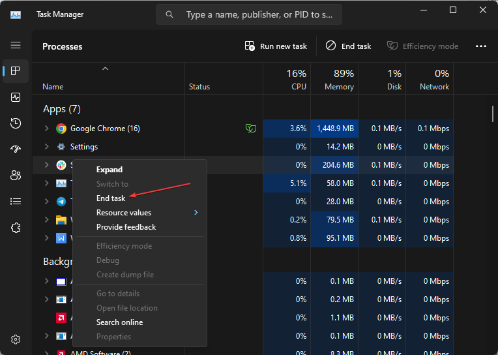
Task: Toggle the hamburger navigation menu
Action: [x=16, y=45]
